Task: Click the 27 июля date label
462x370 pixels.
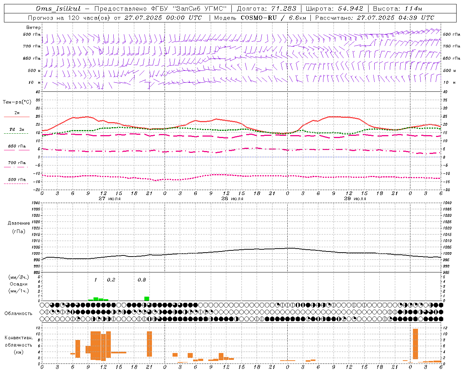Action: tap(110, 198)
